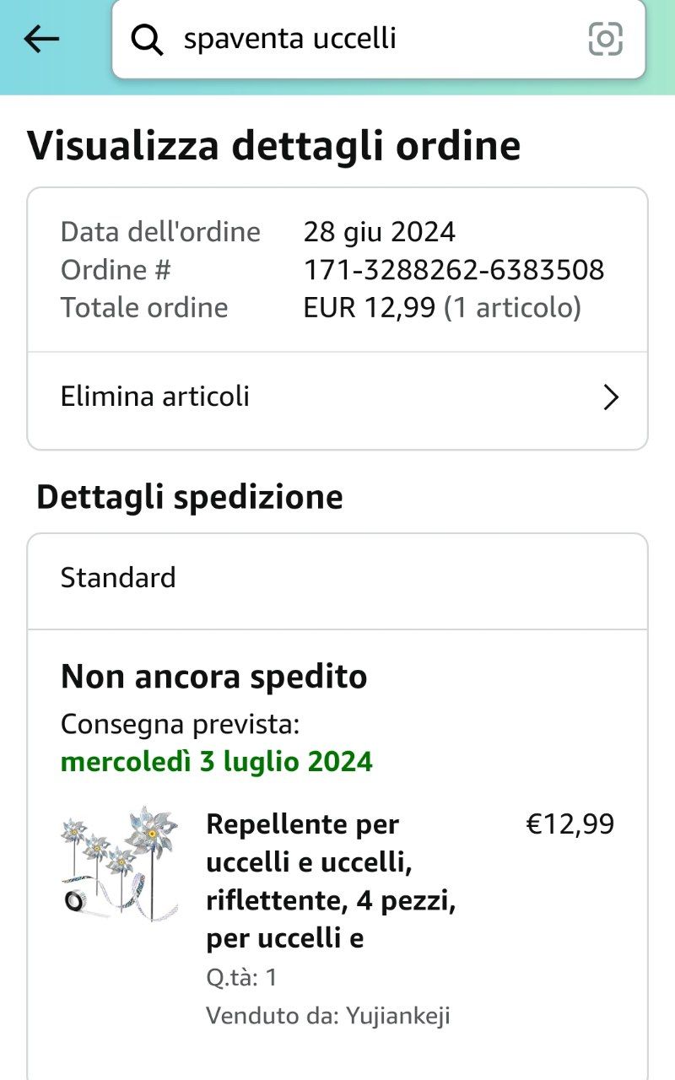Open the camera lens scan icon
The height and width of the screenshot is (1080, 675).
(605, 39)
